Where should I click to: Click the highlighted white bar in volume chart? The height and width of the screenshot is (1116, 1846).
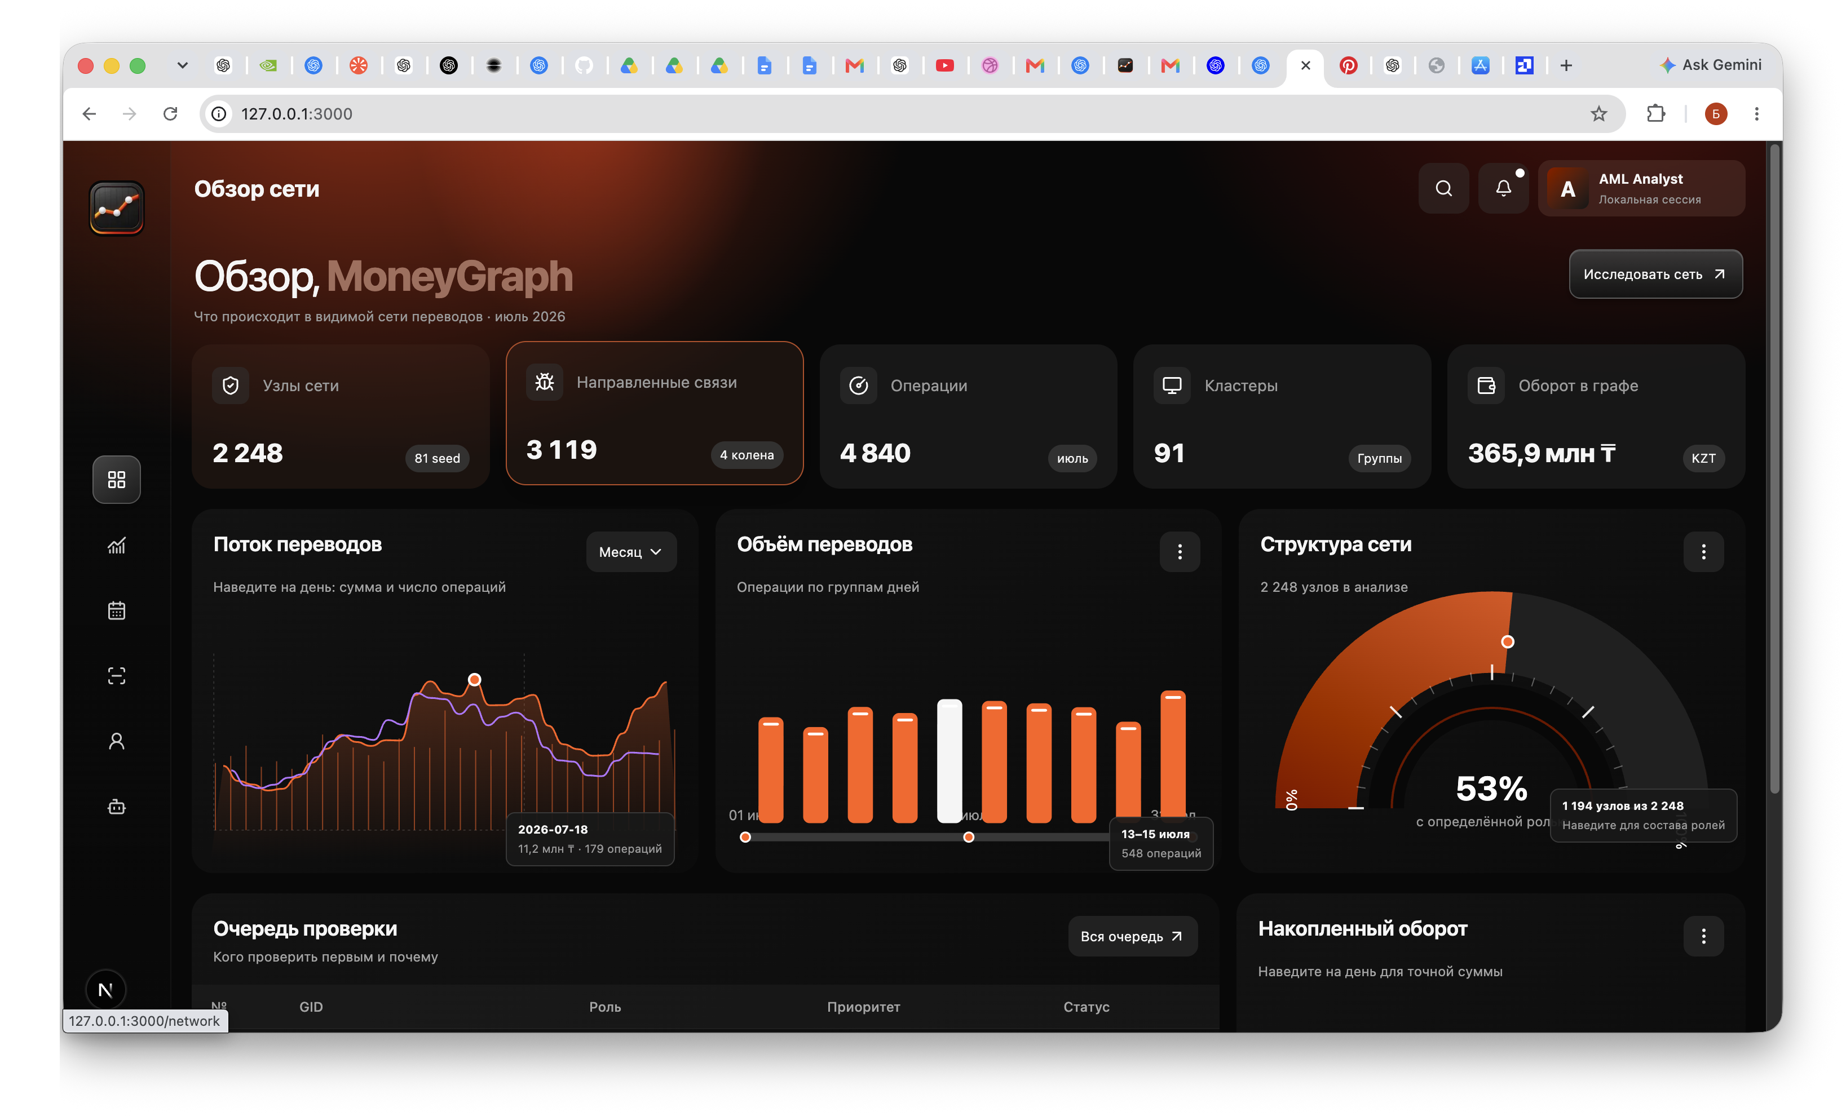point(950,761)
